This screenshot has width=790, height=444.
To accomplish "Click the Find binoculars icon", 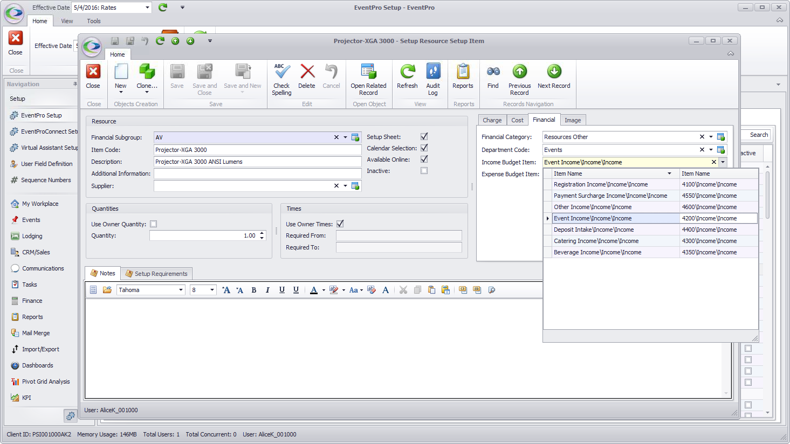I will pyautogui.click(x=493, y=71).
